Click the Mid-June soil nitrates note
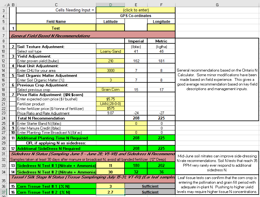Image resolution: width=260 pixels, height=197 pixels. (x=217, y=163)
